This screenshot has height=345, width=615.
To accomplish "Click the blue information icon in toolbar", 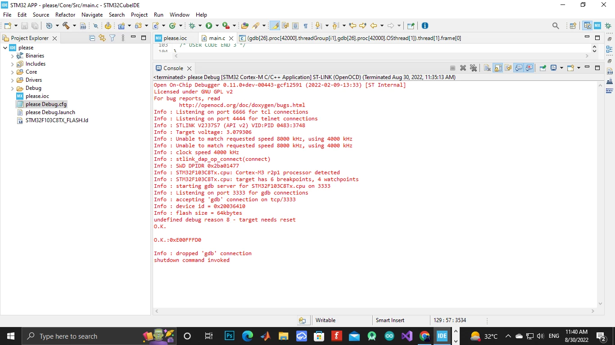I will pyautogui.click(x=425, y=26).
